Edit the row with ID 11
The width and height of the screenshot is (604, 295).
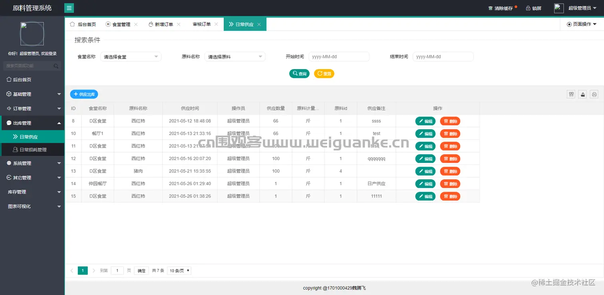[425, 146]
